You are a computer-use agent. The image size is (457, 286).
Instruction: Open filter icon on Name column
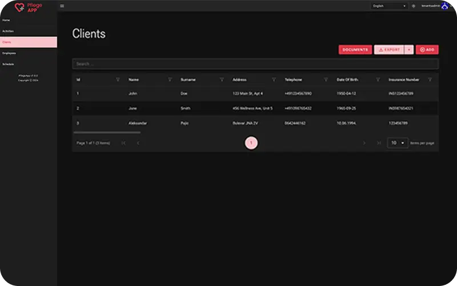click(x=170, y=80)
